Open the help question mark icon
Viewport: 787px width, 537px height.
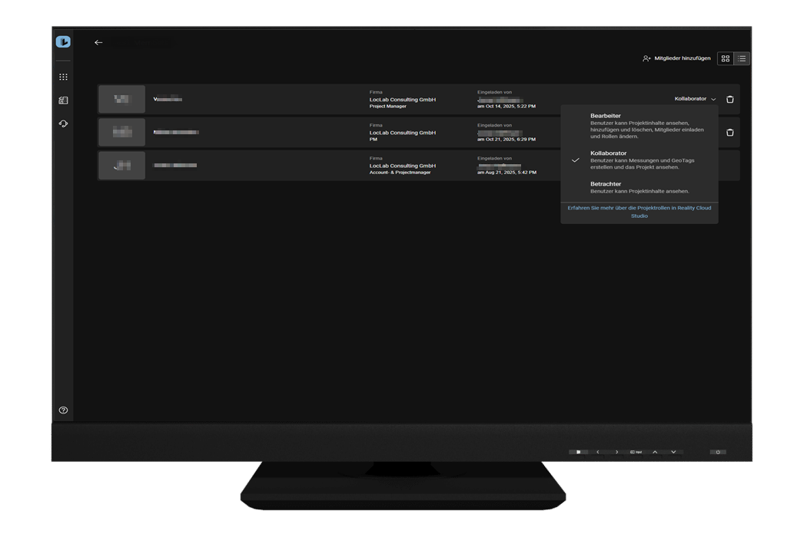(63, 410)
